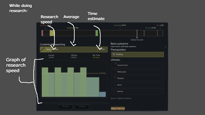Open the Warfork unlock entry
Screen dimensions: 205x115
(137, 91)
